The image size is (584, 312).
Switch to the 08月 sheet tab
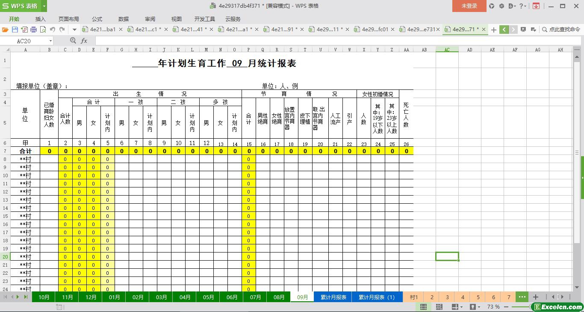[x=279, y=297]
